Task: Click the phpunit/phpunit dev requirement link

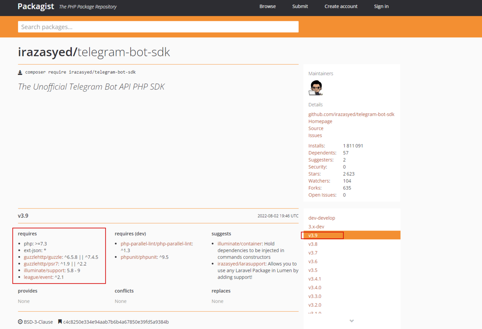Action: [x=139, y=257]
